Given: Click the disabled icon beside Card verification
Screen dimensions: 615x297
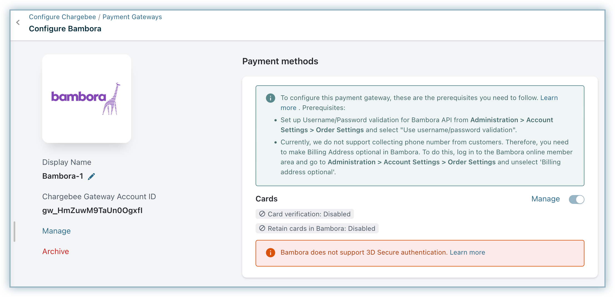Looking at the screenshot, I should (x=262, y=214).
